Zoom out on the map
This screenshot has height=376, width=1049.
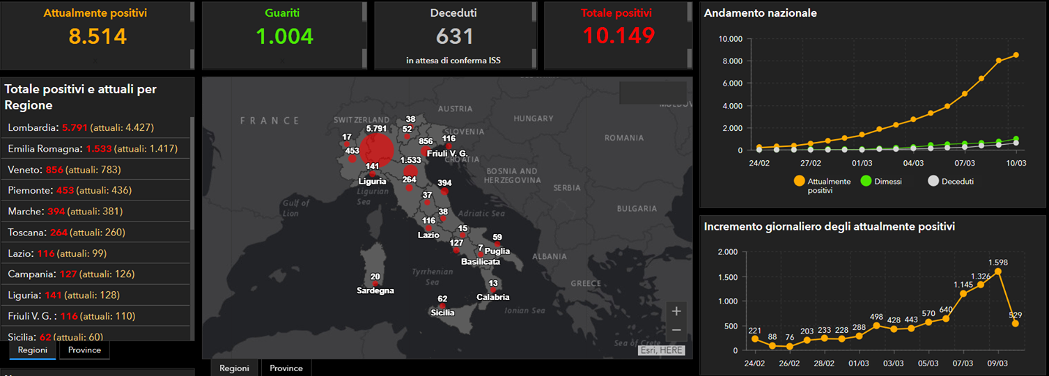676,330
